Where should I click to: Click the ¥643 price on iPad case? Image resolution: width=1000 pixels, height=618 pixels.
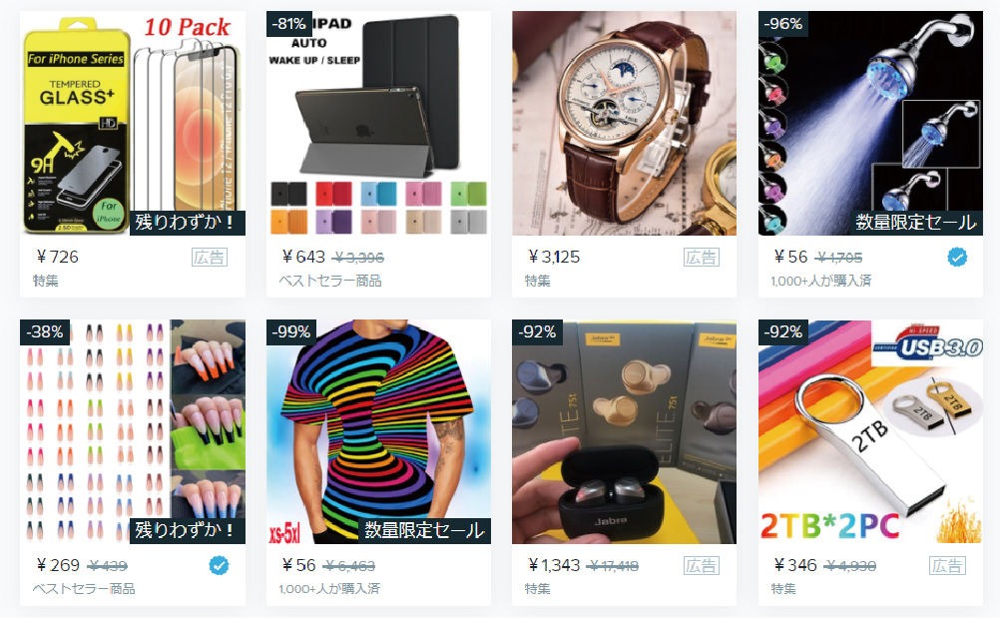303,257
